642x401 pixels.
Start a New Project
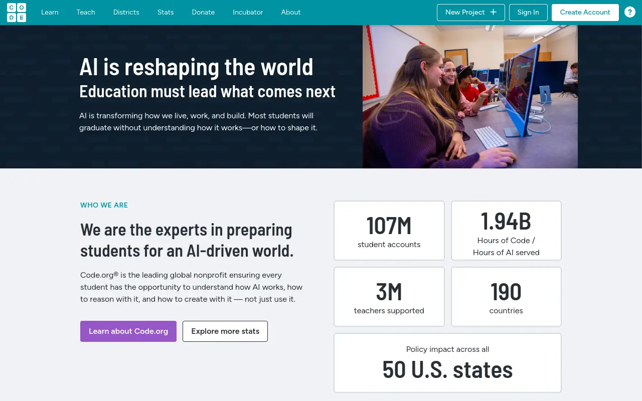tap(471, 13)
